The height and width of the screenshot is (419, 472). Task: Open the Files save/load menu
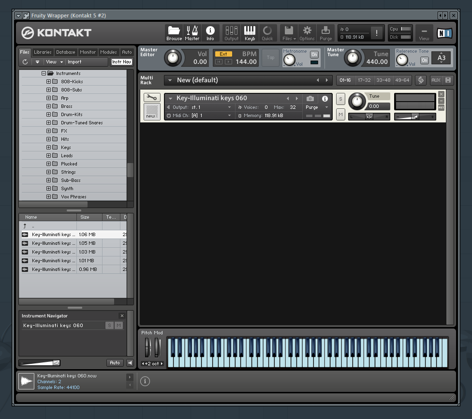pyautogui.click(x=289, y=33)
